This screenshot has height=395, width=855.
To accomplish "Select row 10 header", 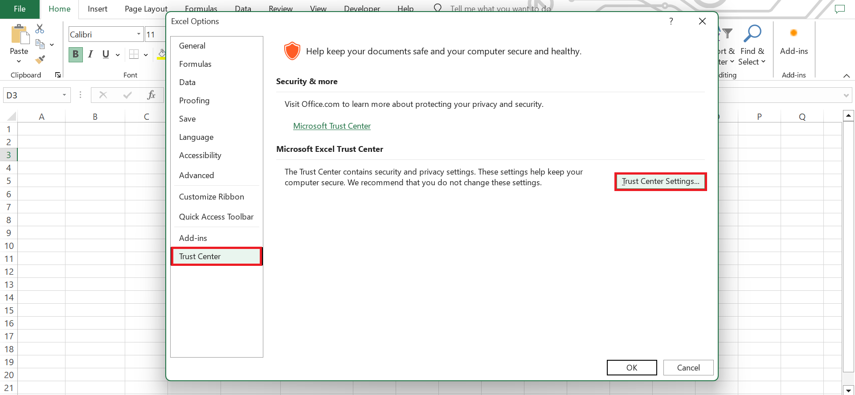I will [x=8, y=246].
